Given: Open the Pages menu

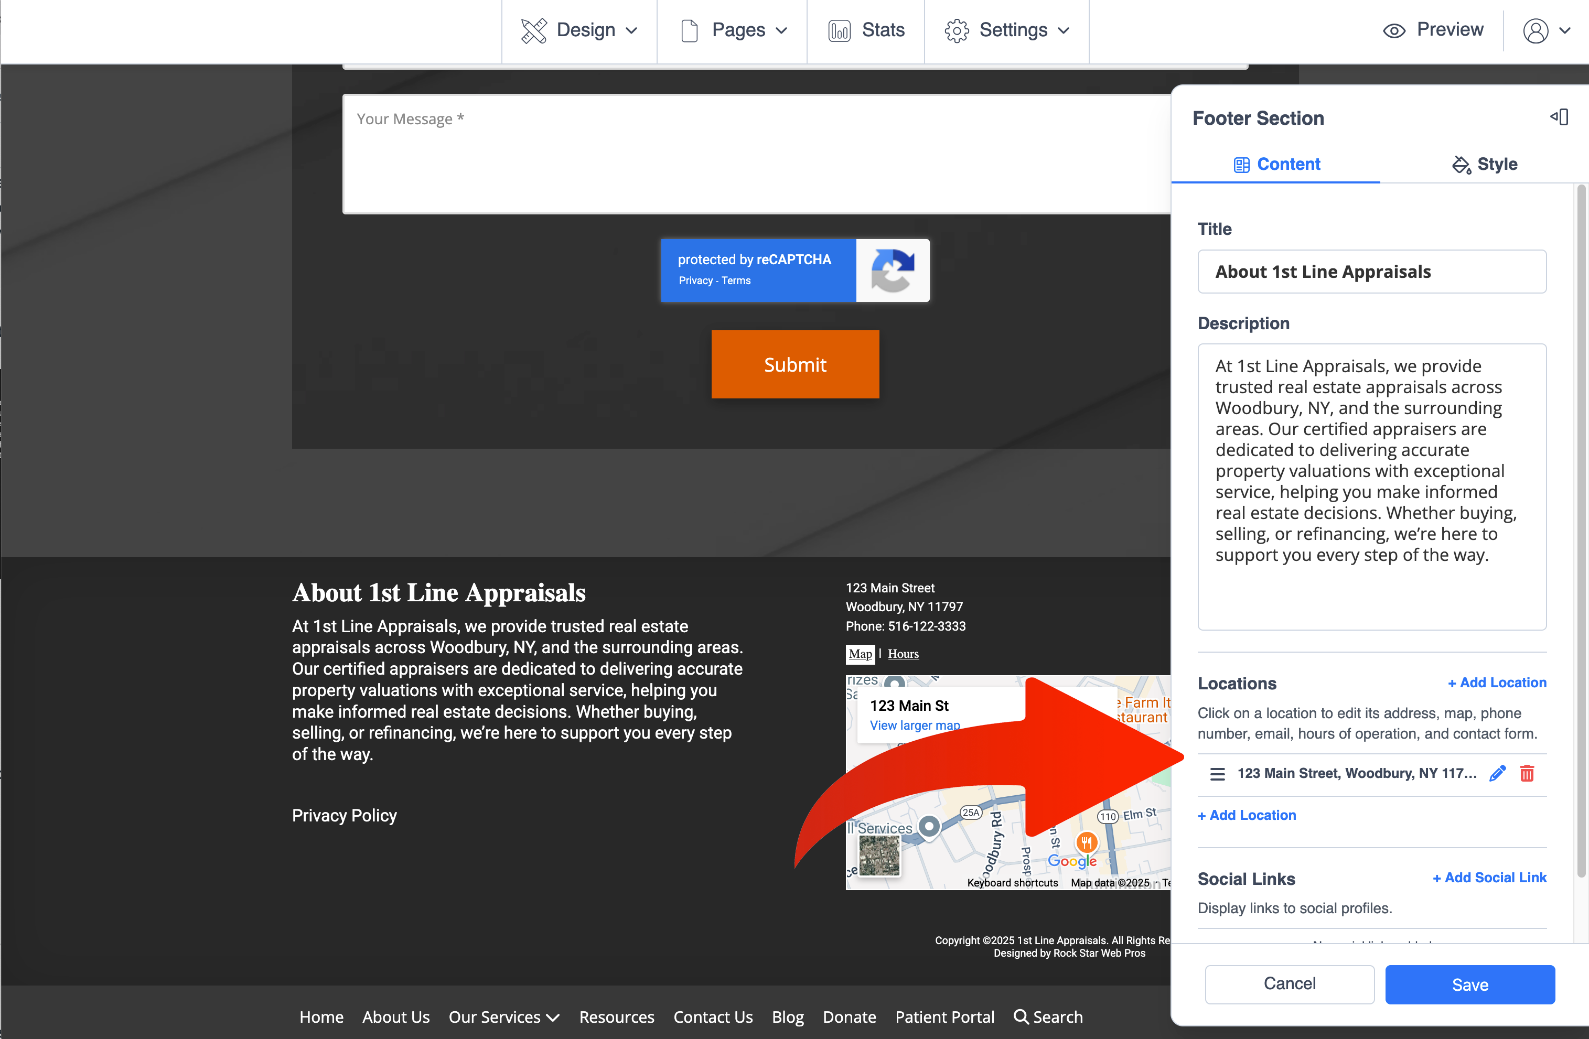Looking at the screenshot, I should (x=733, y=30).
